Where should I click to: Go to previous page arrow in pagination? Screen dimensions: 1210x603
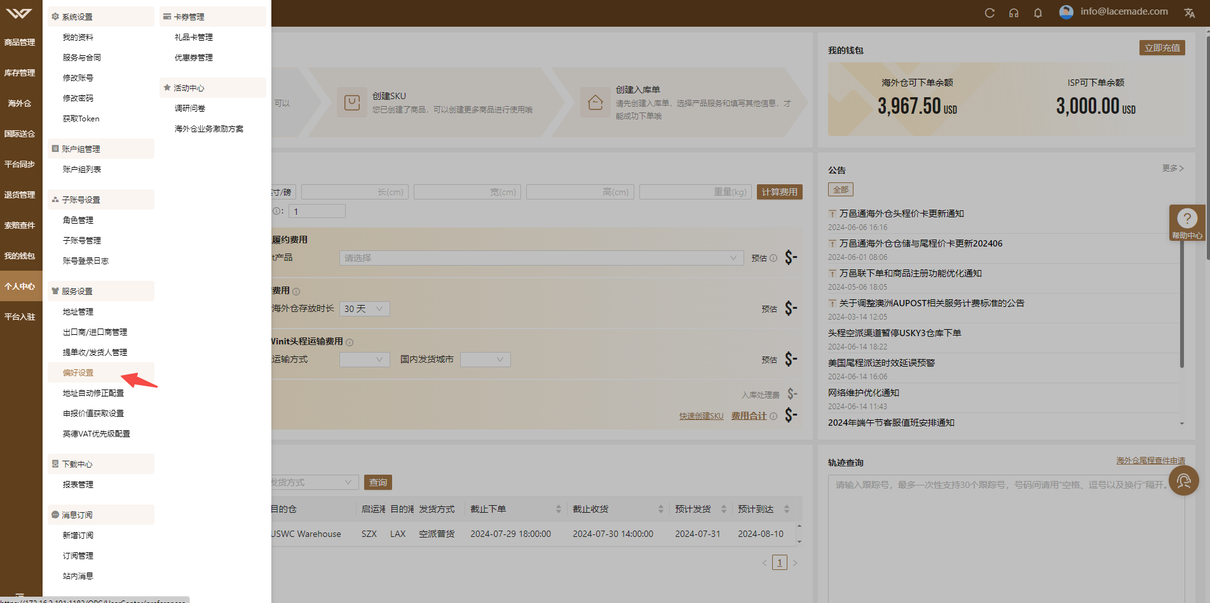[765, 563]
